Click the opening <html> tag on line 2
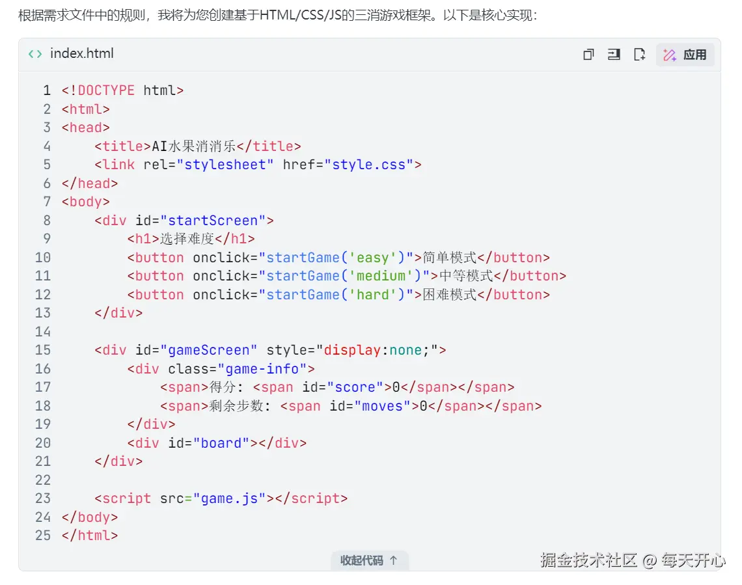 coord(86,109)
